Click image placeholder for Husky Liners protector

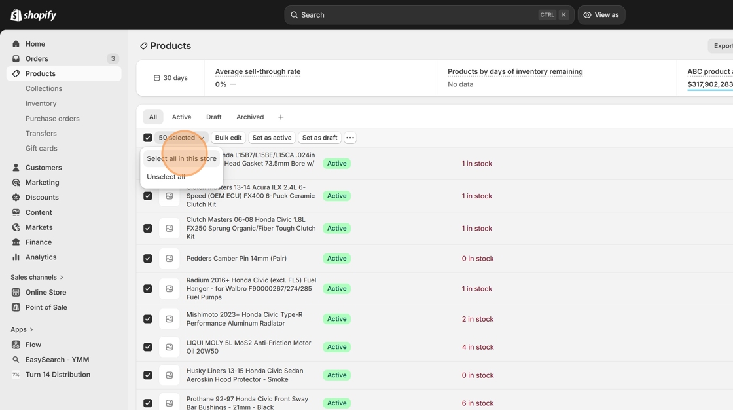pyautogui.click(x=170, y=375)
